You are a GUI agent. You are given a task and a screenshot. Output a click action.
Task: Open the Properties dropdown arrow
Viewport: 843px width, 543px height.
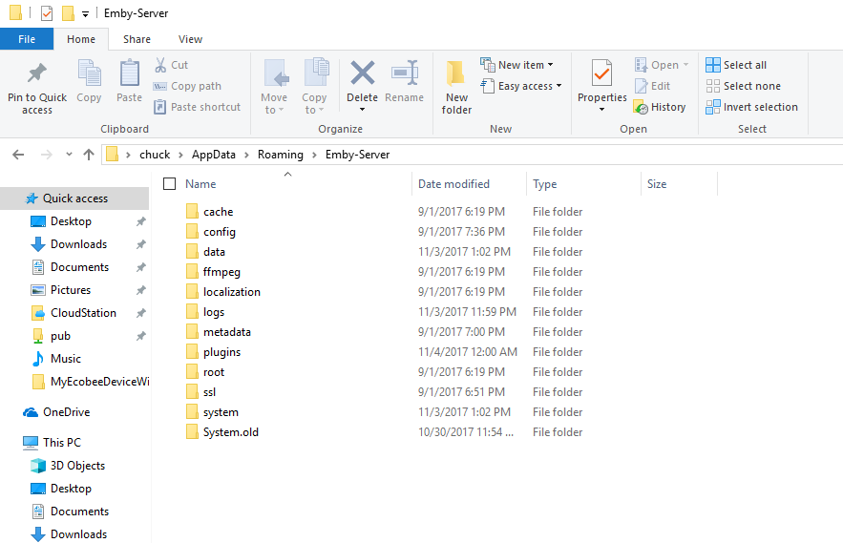pyautogui.click(x=601, y=110)
